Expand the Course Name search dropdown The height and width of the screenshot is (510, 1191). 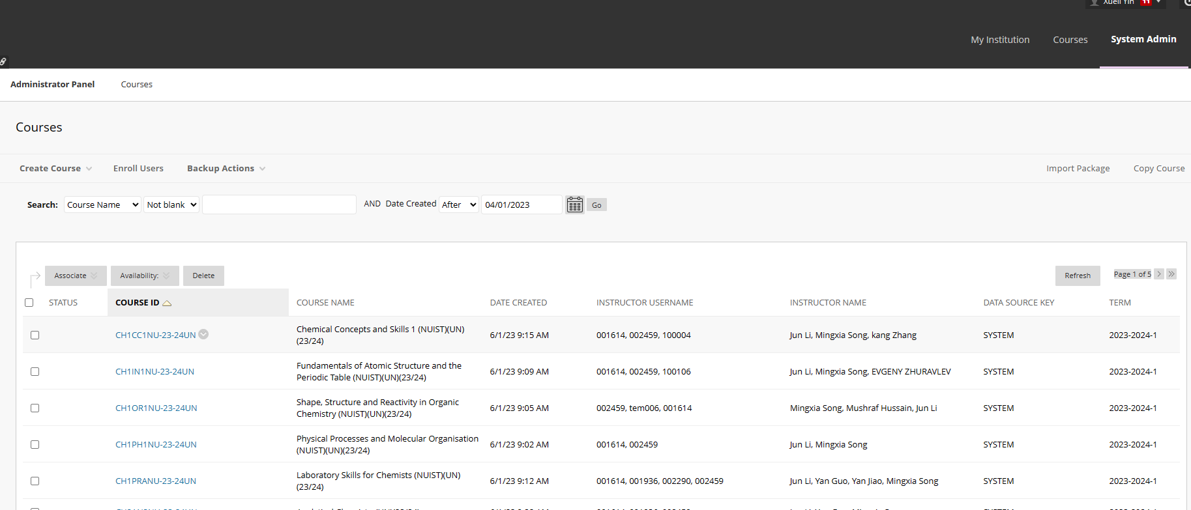coord(102,205)
